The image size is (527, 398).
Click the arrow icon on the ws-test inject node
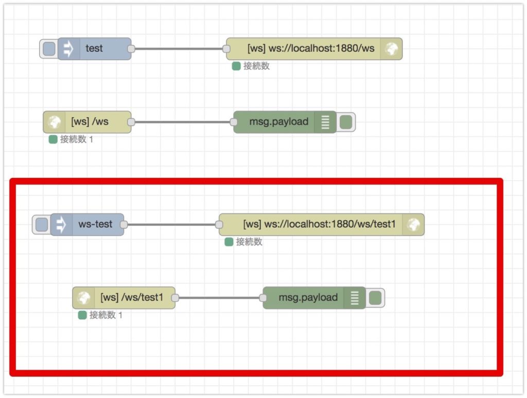point(61,225)
